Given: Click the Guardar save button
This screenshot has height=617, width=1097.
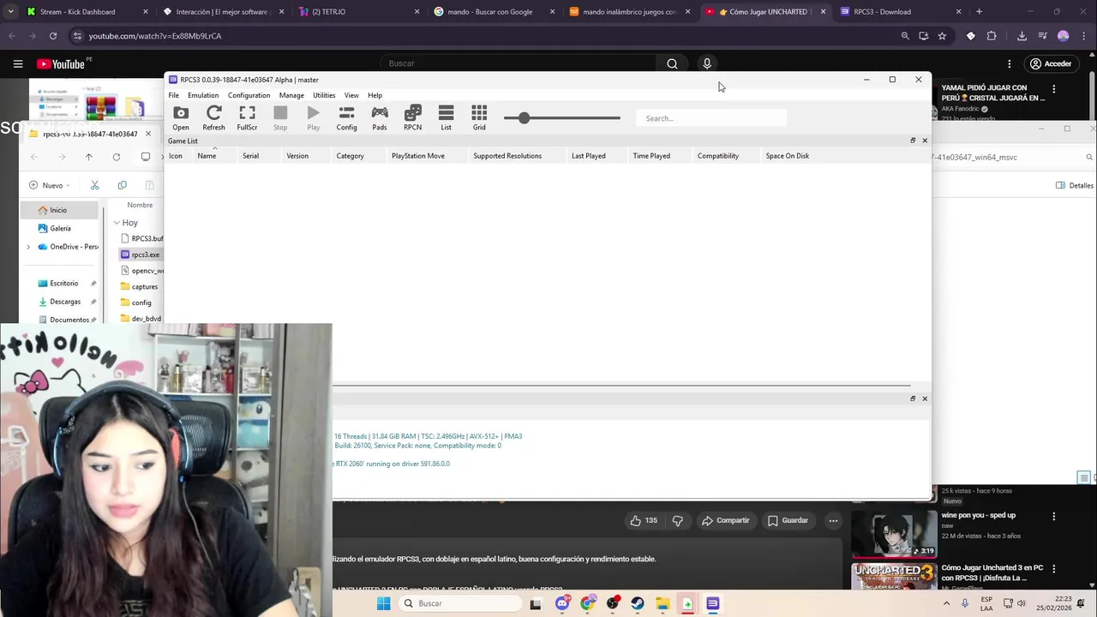Looking at the screenshot, I should (788, 520).
